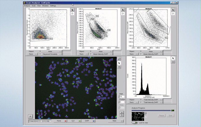Select polygon gate tool in middle DAPI scatter plot

[x=123, y=14]
